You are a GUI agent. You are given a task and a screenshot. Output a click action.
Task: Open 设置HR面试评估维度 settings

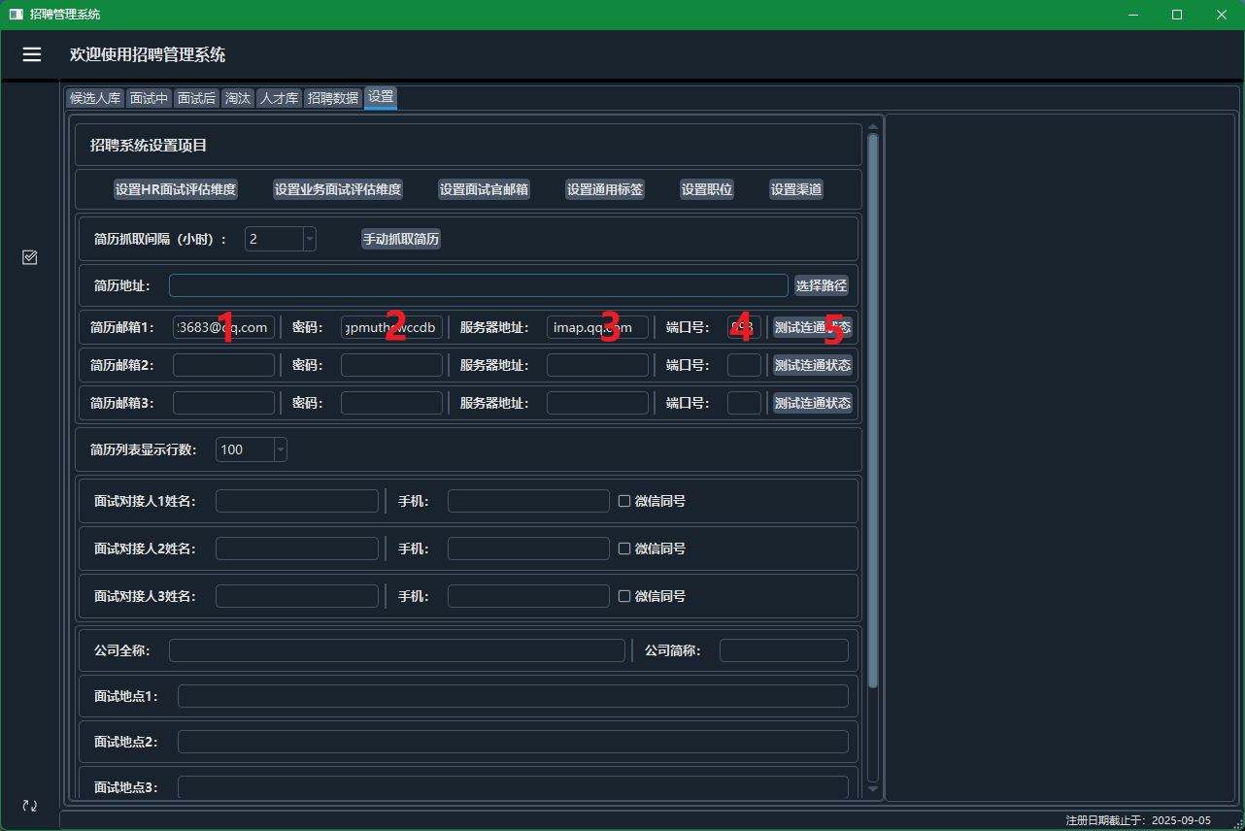[176, 189]
